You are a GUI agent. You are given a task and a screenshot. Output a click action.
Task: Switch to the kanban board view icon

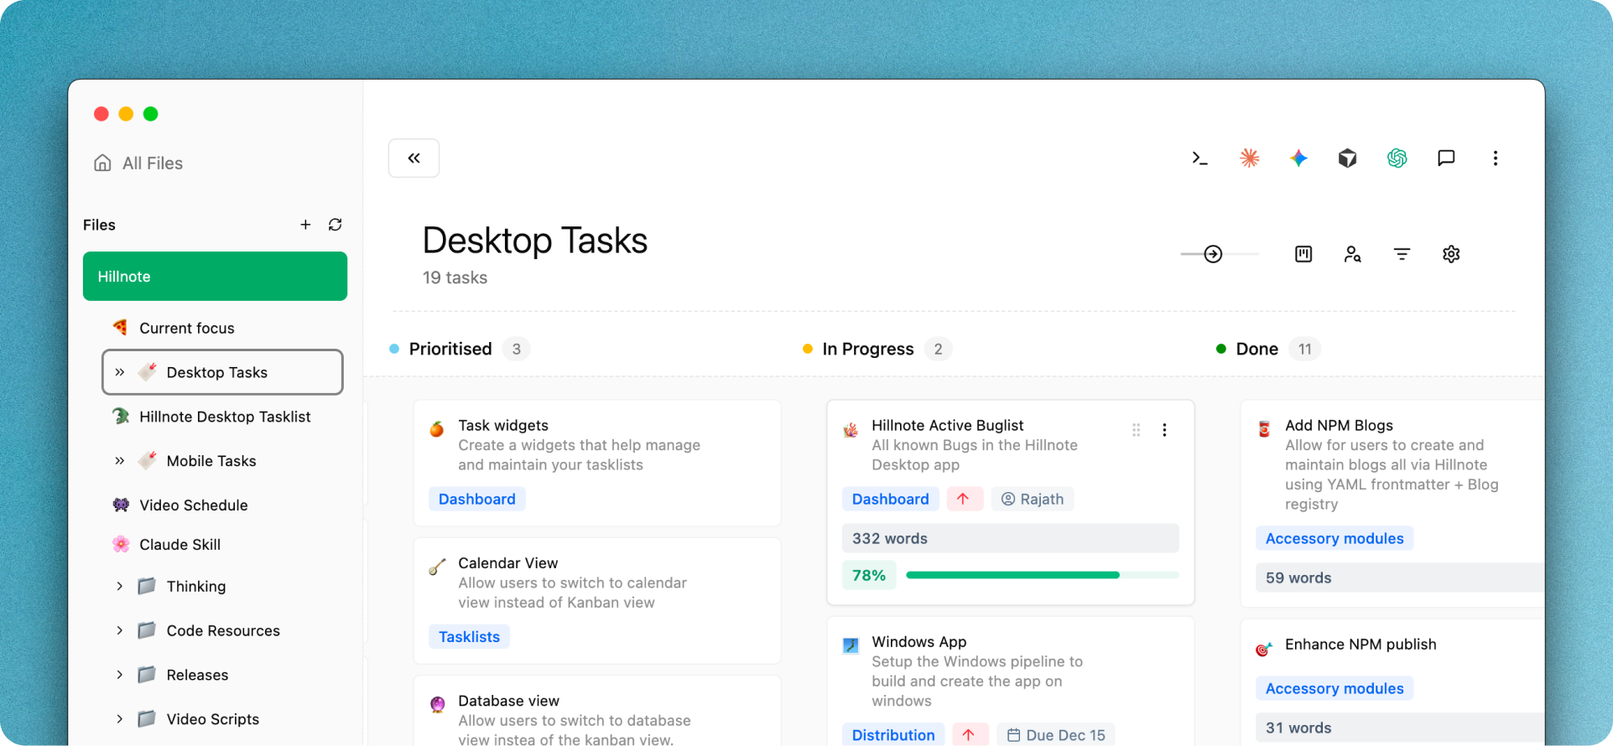(1303, 254)
